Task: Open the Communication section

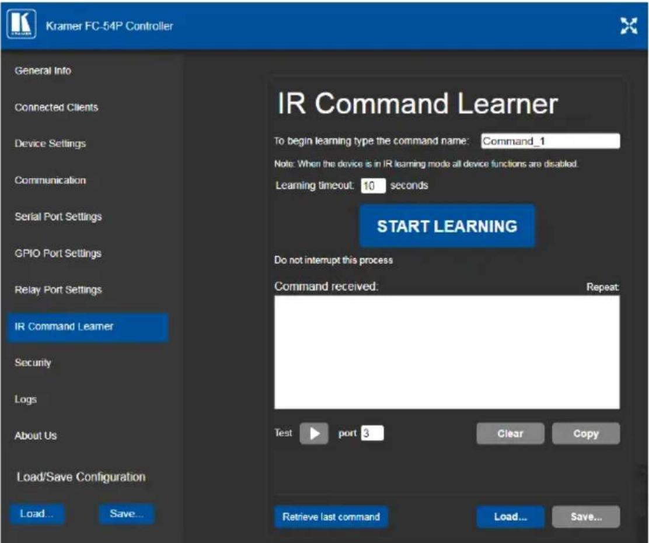Action: coord(50,180)
